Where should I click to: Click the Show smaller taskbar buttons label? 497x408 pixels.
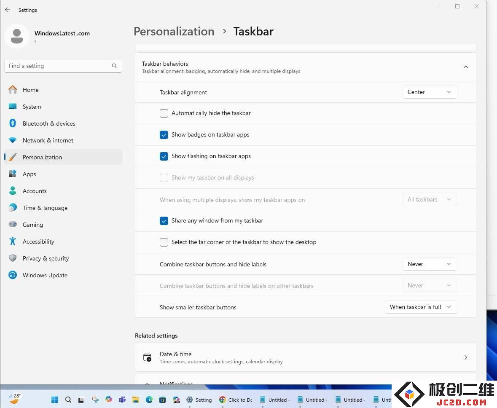coord(198,307)
